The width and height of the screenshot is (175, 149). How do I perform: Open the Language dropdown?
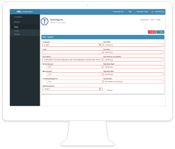tap(72, 45)
